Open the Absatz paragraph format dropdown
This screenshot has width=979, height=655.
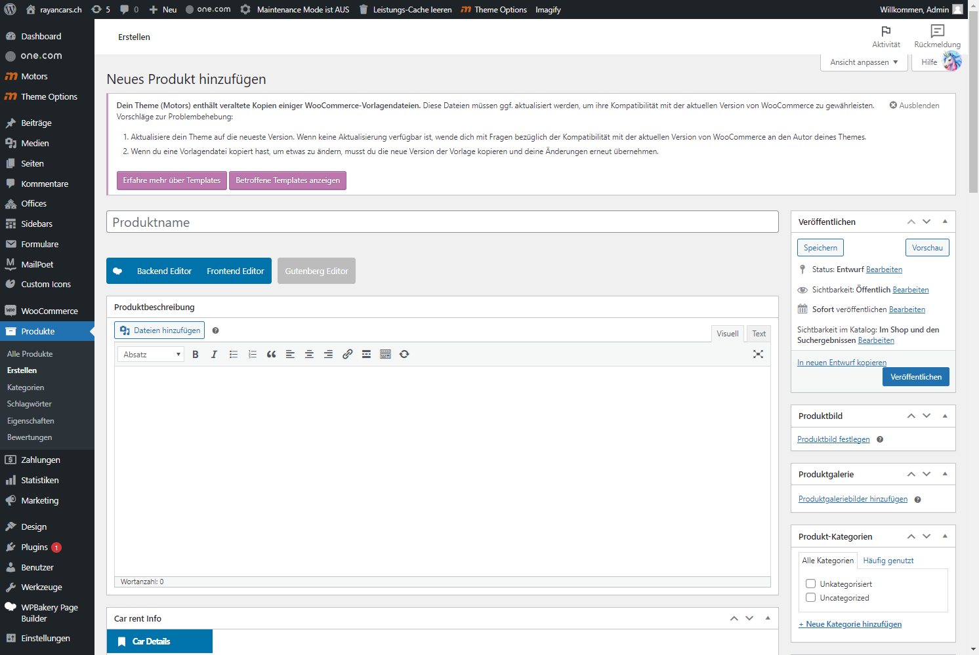pyautogui.click(x=151, y=354)
